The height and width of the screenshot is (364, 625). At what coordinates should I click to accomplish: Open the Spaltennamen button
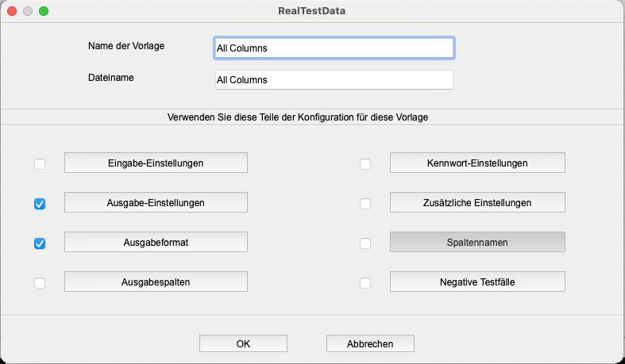click(477, 242)
